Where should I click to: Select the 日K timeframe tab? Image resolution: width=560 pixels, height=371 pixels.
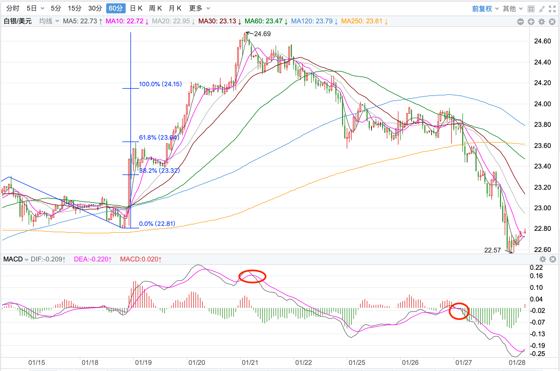136,8
